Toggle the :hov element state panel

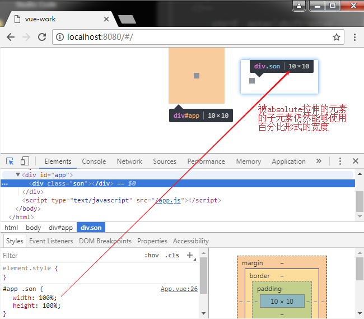click(152, 255)
